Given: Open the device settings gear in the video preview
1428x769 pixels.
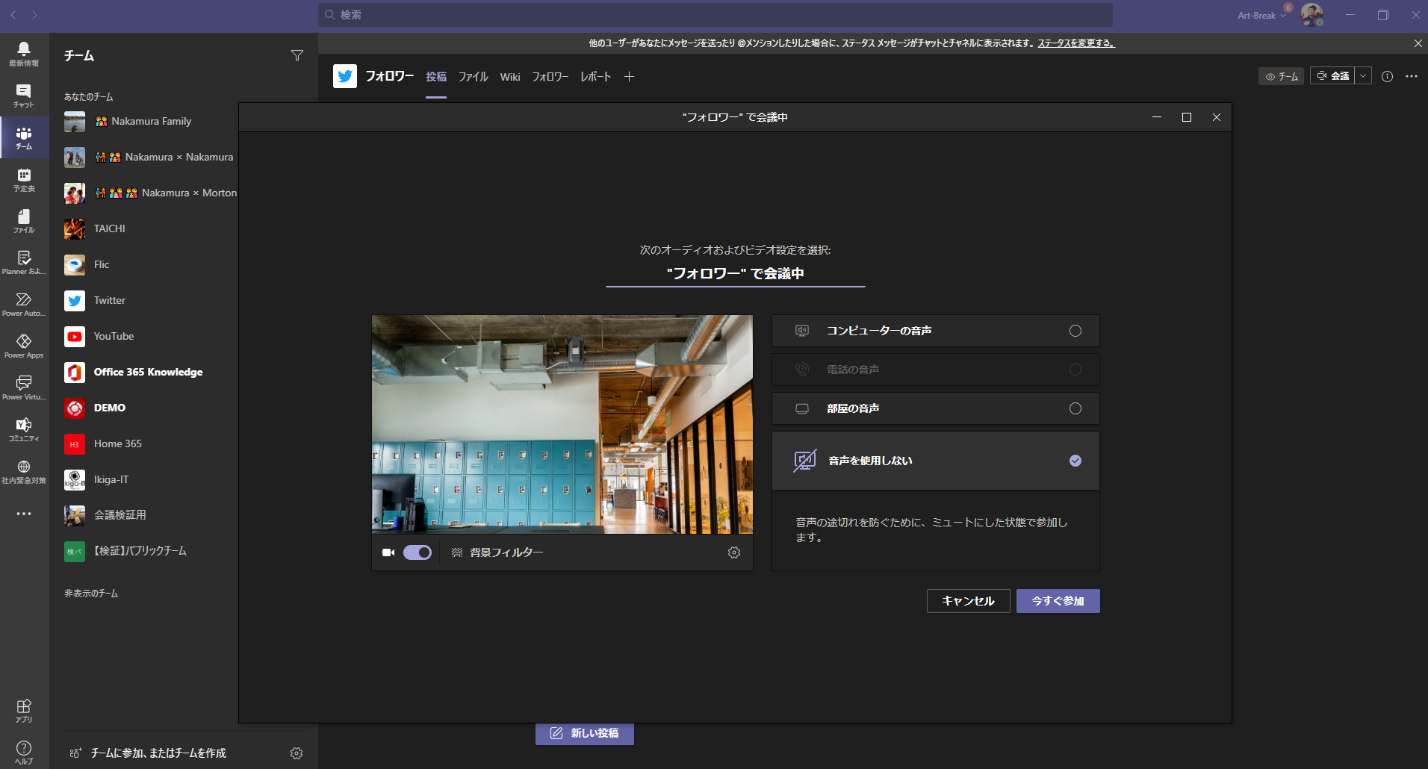Looking at the screenshot, I should pos(735,552).
